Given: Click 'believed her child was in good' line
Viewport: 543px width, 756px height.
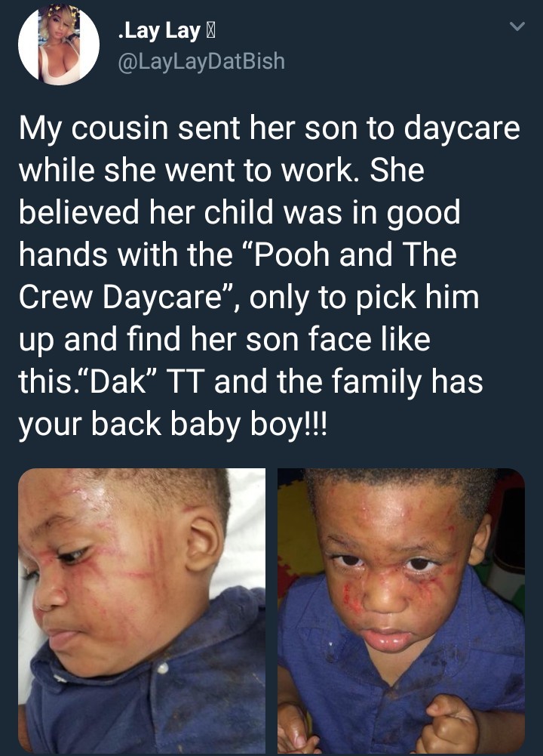Looking at the screenshot, I should [x=240, y=213].
